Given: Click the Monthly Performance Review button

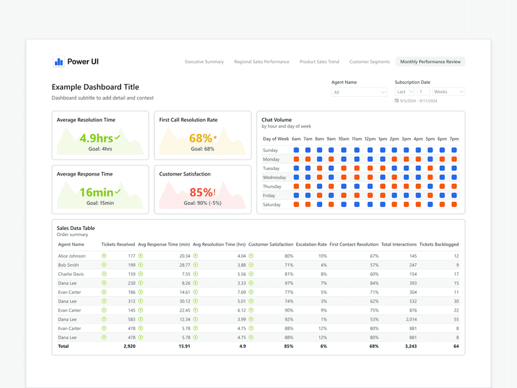Looking at the screenshot, I should pos(430,62).
